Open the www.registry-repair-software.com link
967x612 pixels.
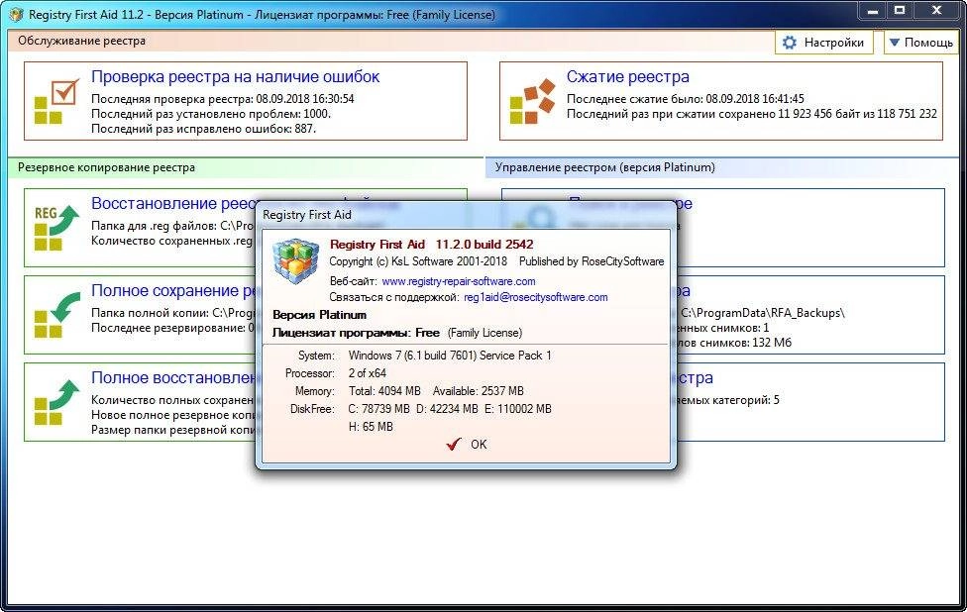coord(458,281)
